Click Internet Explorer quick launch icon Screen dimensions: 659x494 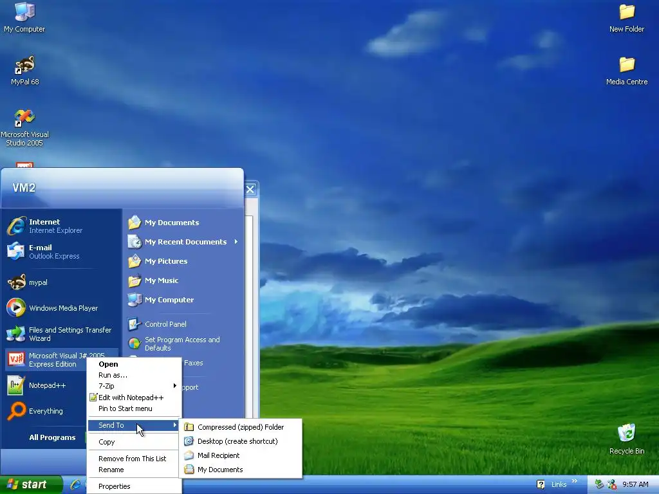tap(76, 484)
